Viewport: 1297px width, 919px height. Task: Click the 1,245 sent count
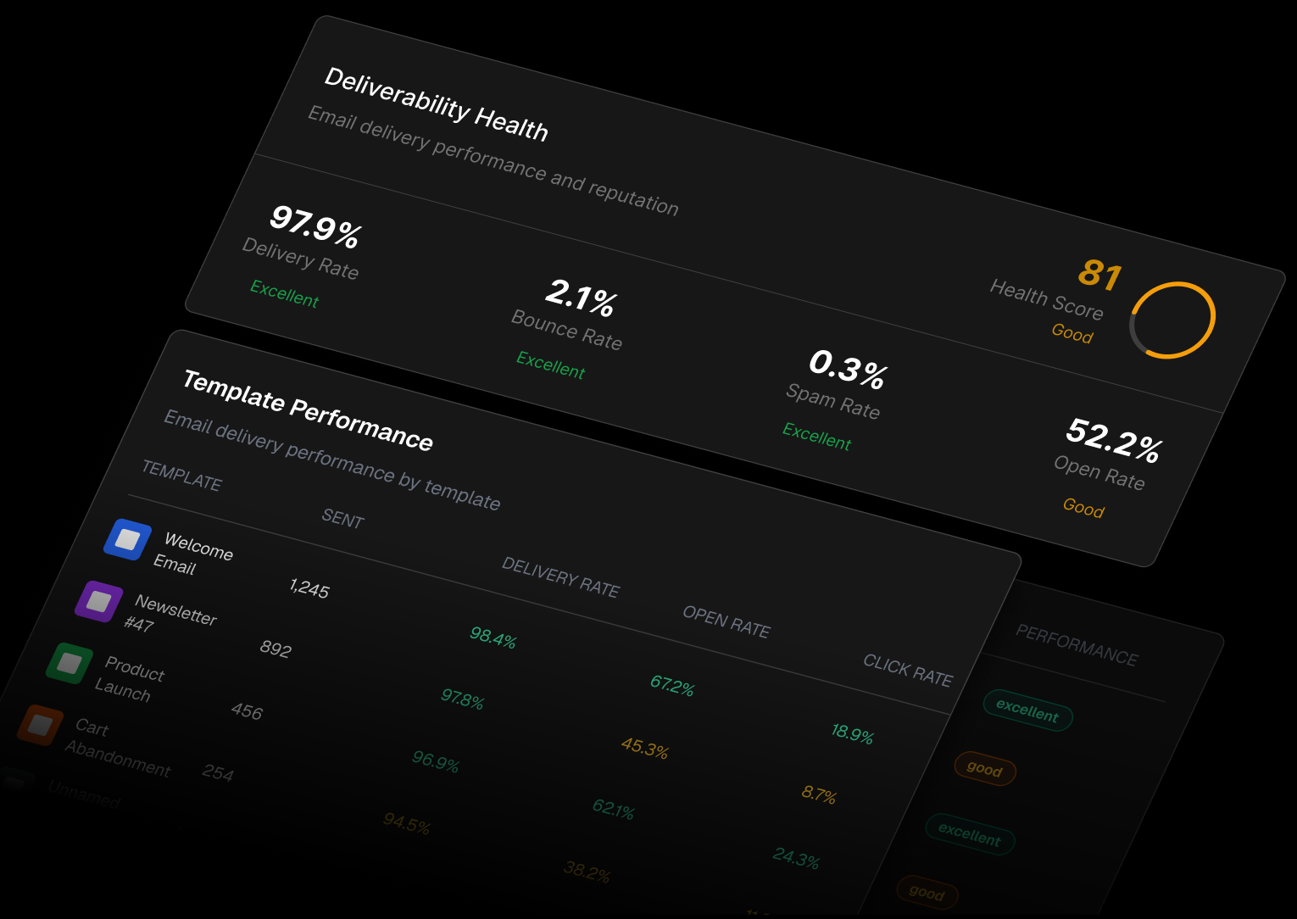point(309,588)
